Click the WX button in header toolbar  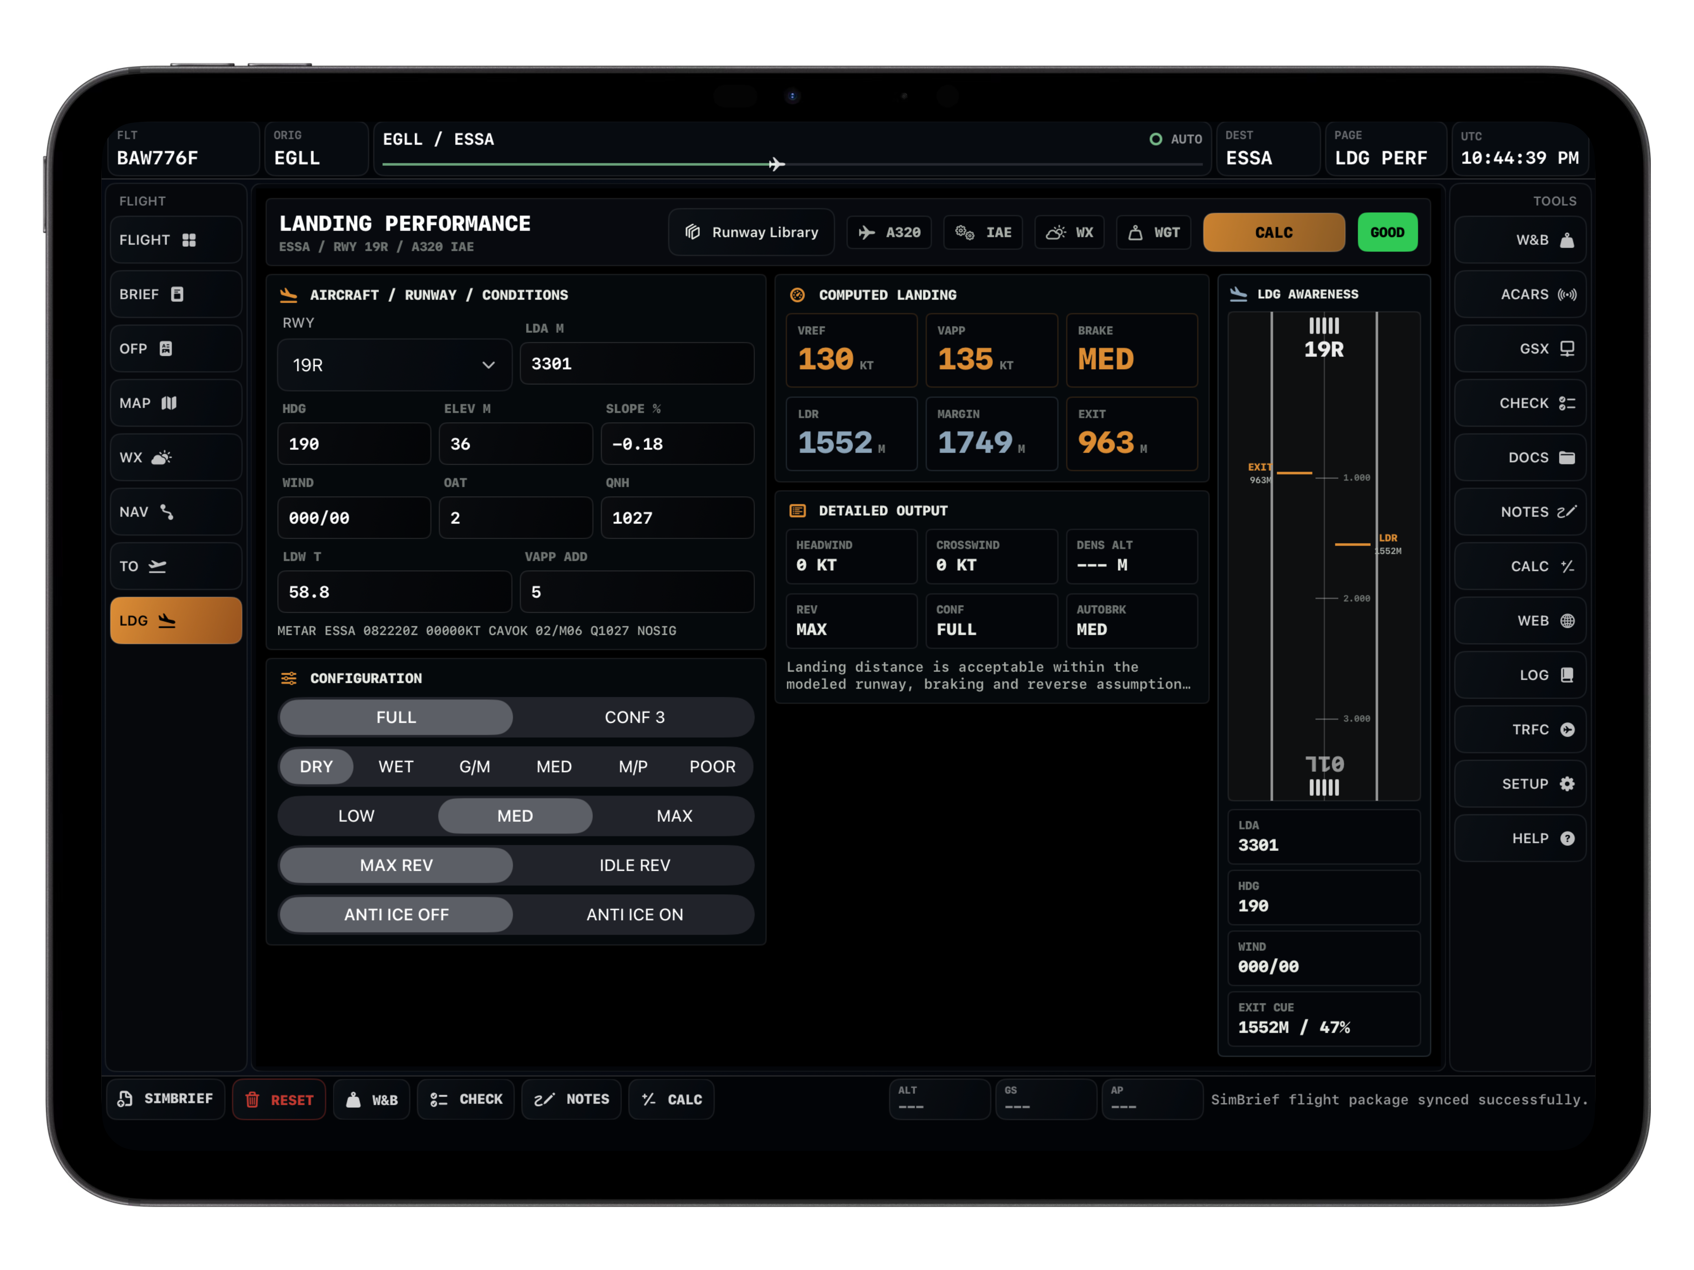pyautogui.click(x=1070, y=232)
